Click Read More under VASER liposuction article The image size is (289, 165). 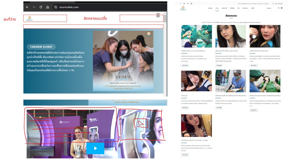click(185, 65)
